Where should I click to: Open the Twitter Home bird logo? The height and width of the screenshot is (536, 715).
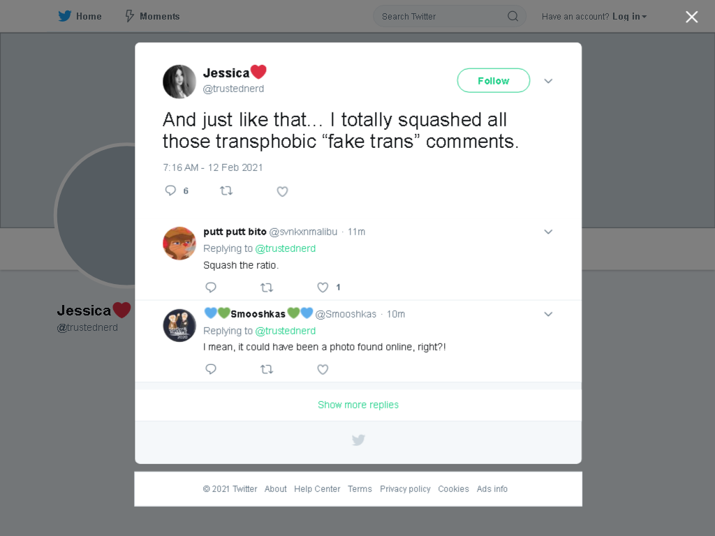65,17
